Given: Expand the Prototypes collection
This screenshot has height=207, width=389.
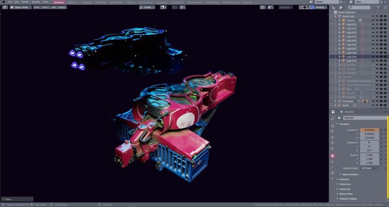Looking at the screenshot, I should click(x=336, y=101).
